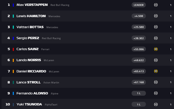Screen dimensions: 174x109
Task: Click Perez's hard tyre icon
Action: coord(156,38)
